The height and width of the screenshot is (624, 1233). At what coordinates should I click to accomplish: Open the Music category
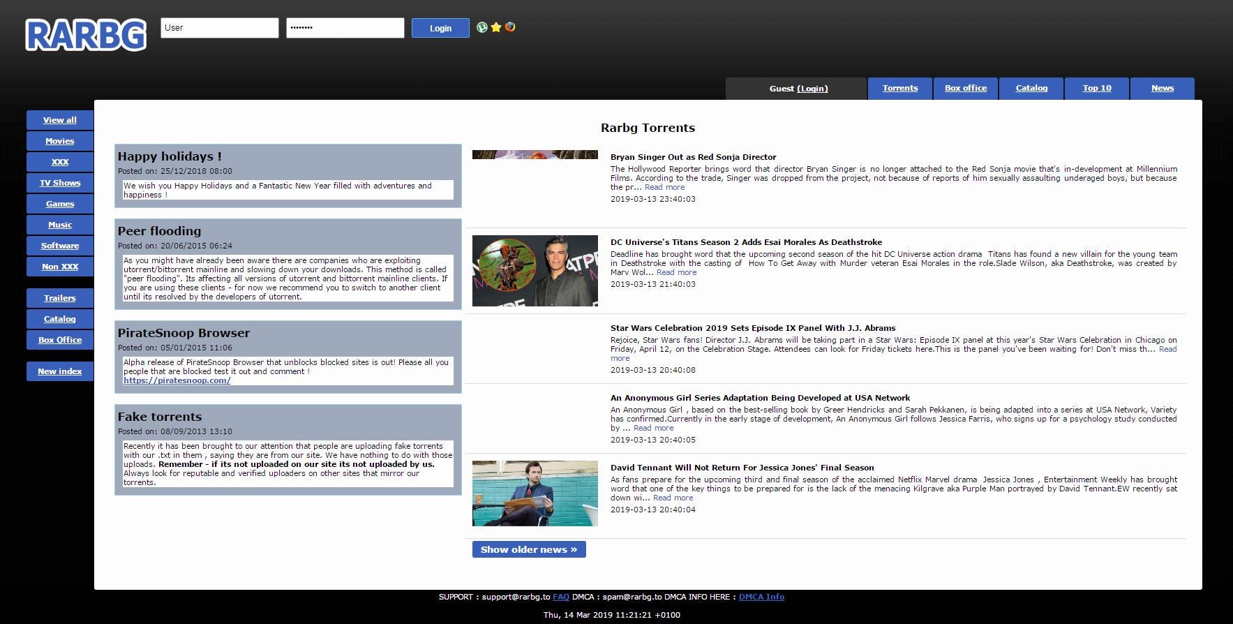point(60,225)
